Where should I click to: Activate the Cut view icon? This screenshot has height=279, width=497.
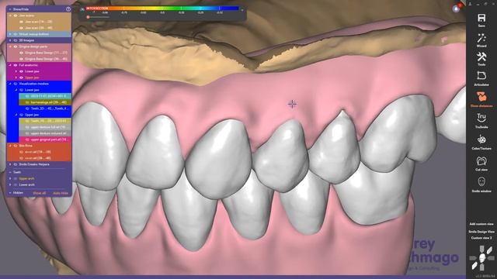(481, 160)
